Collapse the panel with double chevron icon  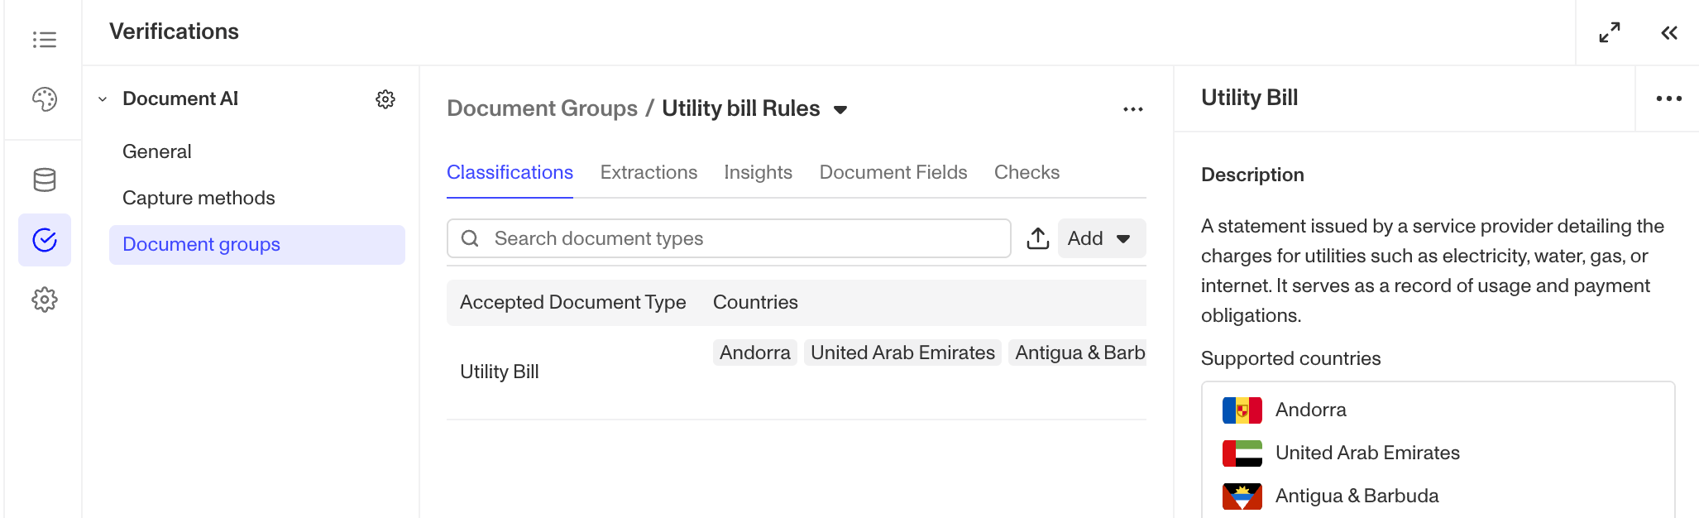[x=1669, y=32]
